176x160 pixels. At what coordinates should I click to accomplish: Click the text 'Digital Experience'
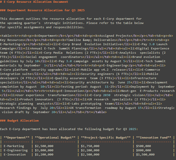click(153, 48)
